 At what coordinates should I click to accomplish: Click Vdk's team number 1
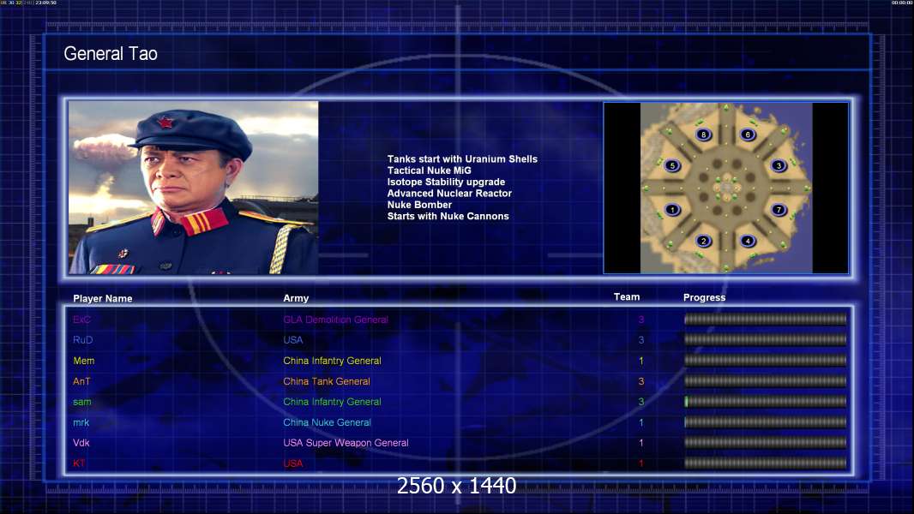(641, 443)
